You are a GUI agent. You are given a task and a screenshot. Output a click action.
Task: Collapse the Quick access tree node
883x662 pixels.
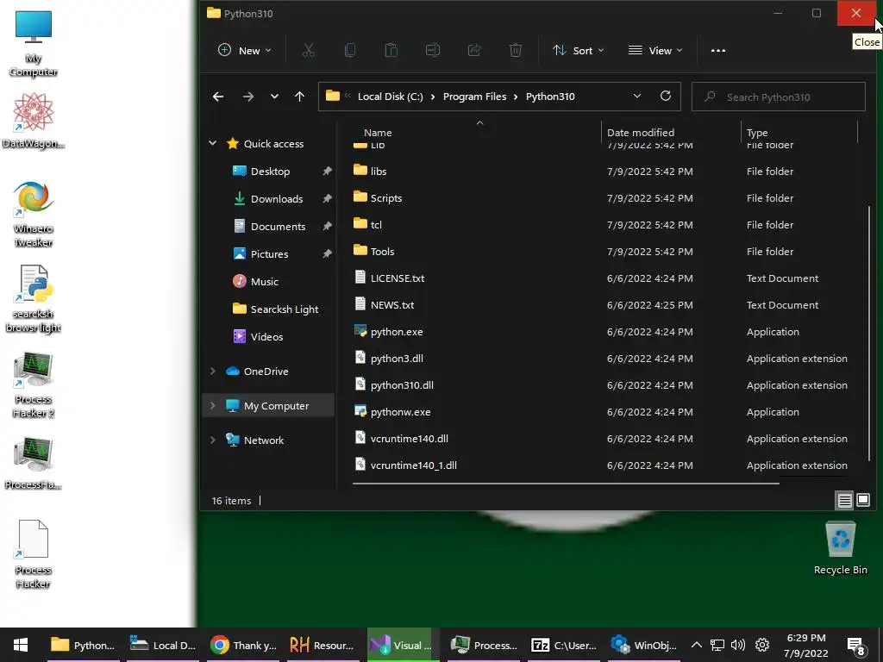click(212, 144)
